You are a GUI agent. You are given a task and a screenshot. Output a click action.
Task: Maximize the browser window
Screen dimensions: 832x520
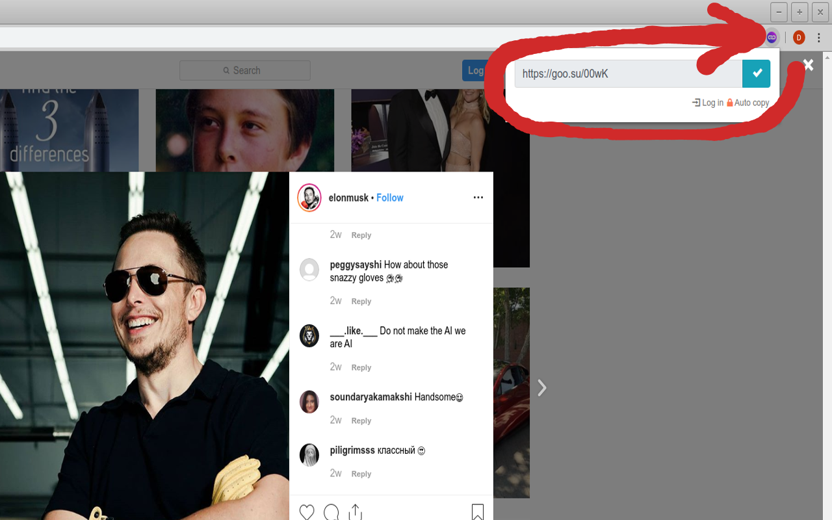[x=799, y=12]
